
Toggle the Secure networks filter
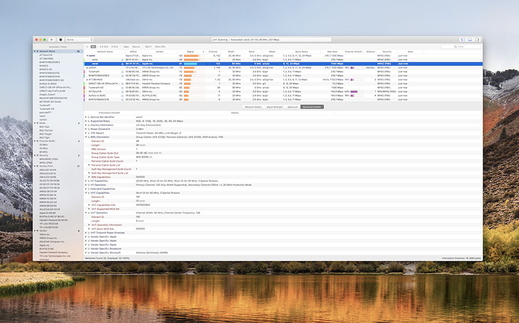[x=136, y=47]
